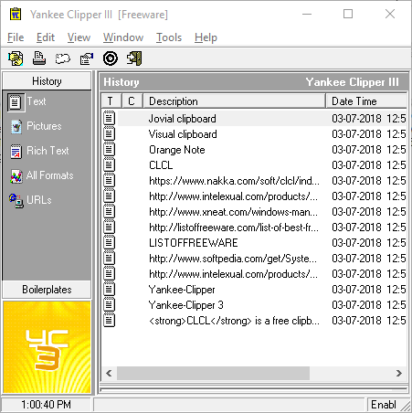Select the 'Yankee-Clipper 3' entry

pyautogui.click(x=186, y=305)
